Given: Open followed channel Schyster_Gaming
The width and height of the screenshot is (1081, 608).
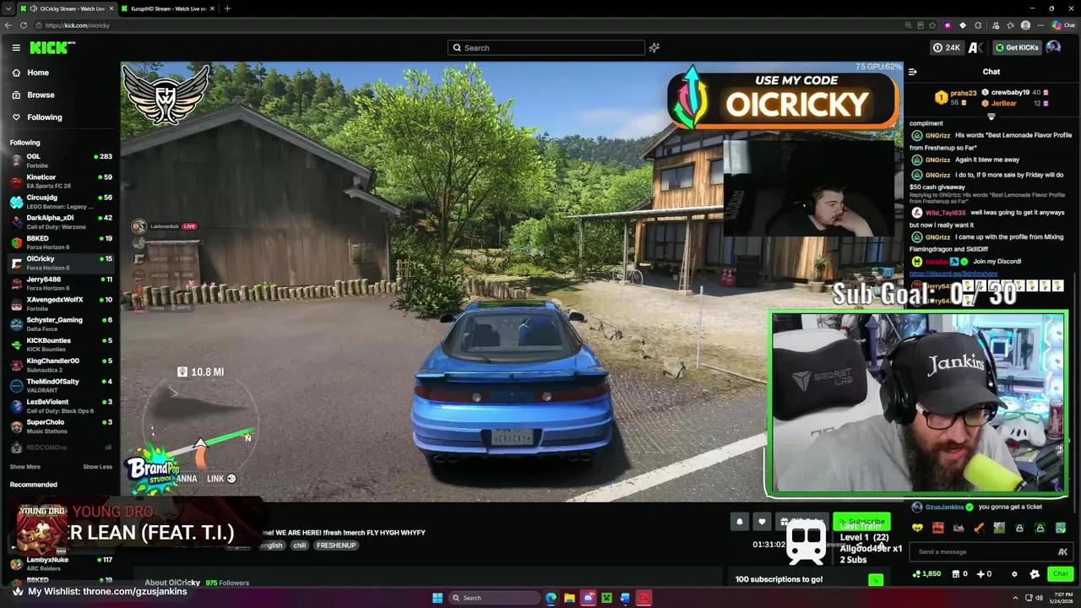Looking at the screenshot, I should point(59,323).
